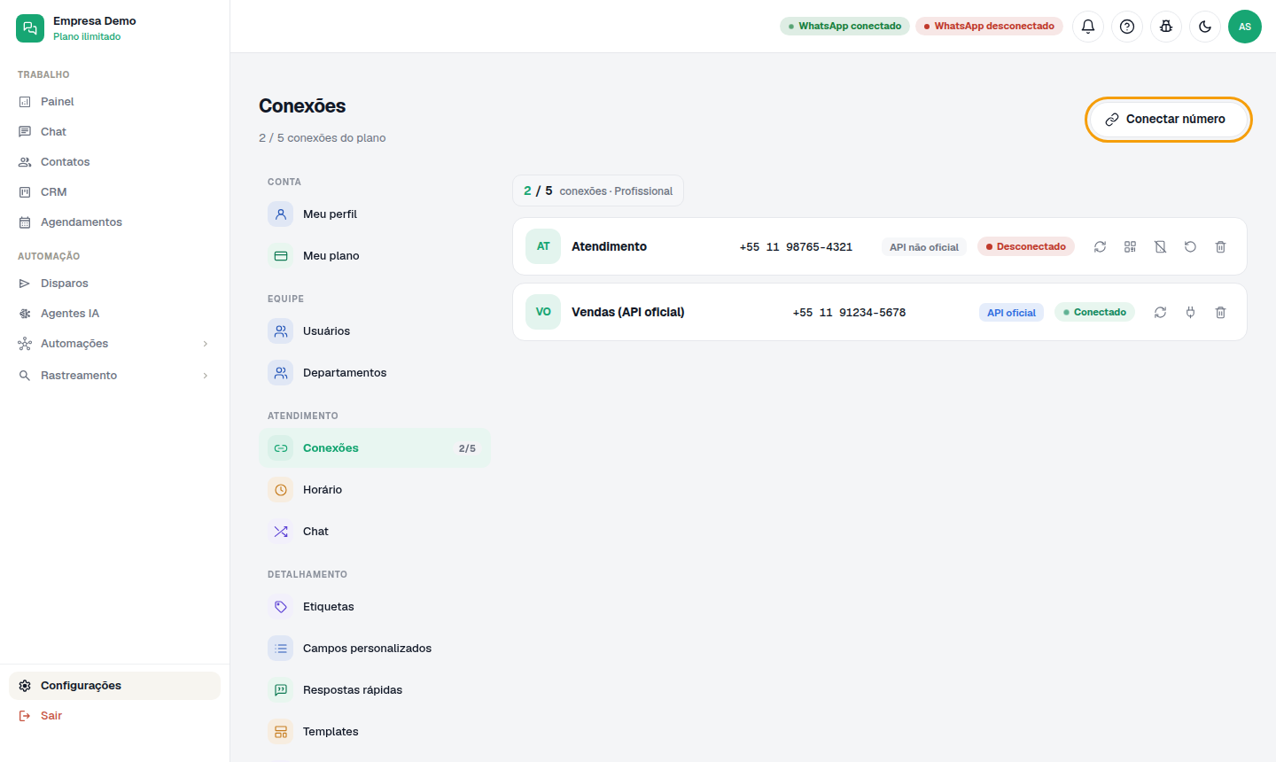Open Agendamentos in the sidebar

[114, 222]
